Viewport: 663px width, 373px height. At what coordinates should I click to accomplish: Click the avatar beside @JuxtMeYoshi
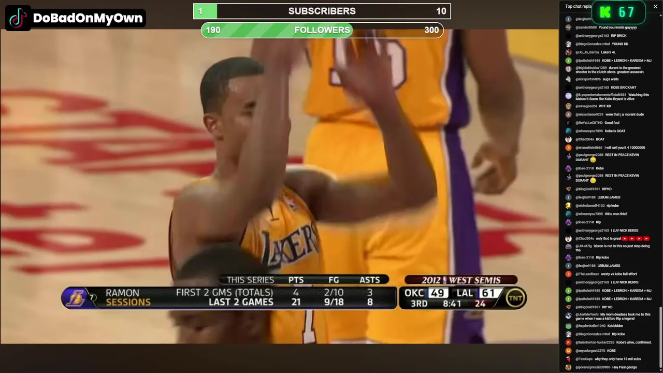point(568,315)
